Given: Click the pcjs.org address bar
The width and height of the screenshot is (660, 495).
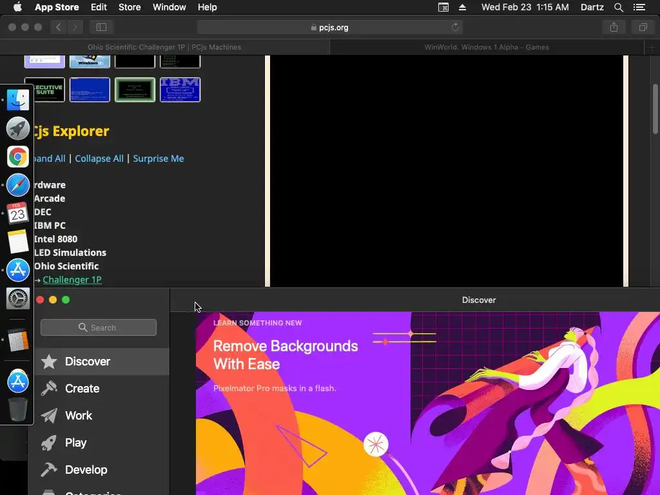Looking at the screenshot, I should point(329,27).
